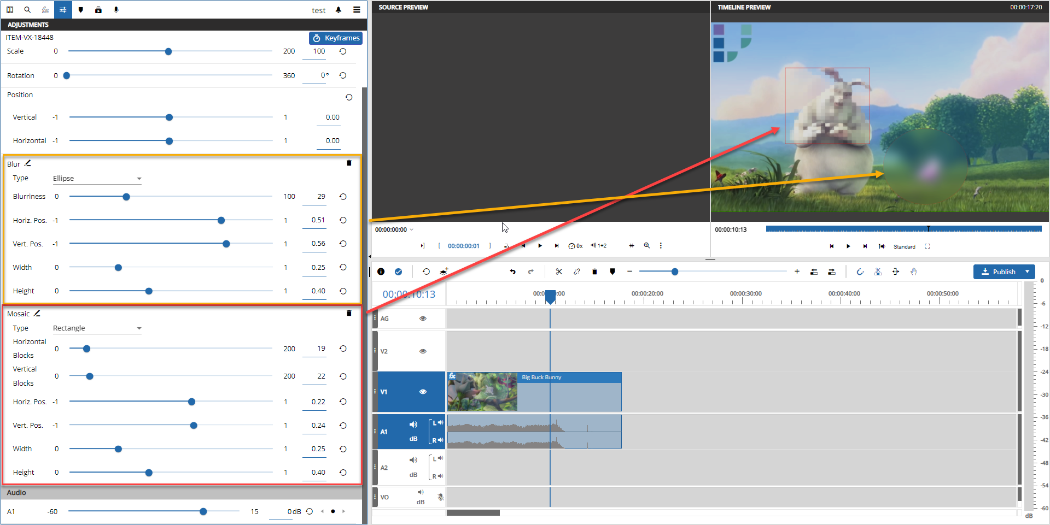Image resolution: width=1050 pixels, height=525 pixels.
Task: Click the timeline info icon
Action: (381, 272)
